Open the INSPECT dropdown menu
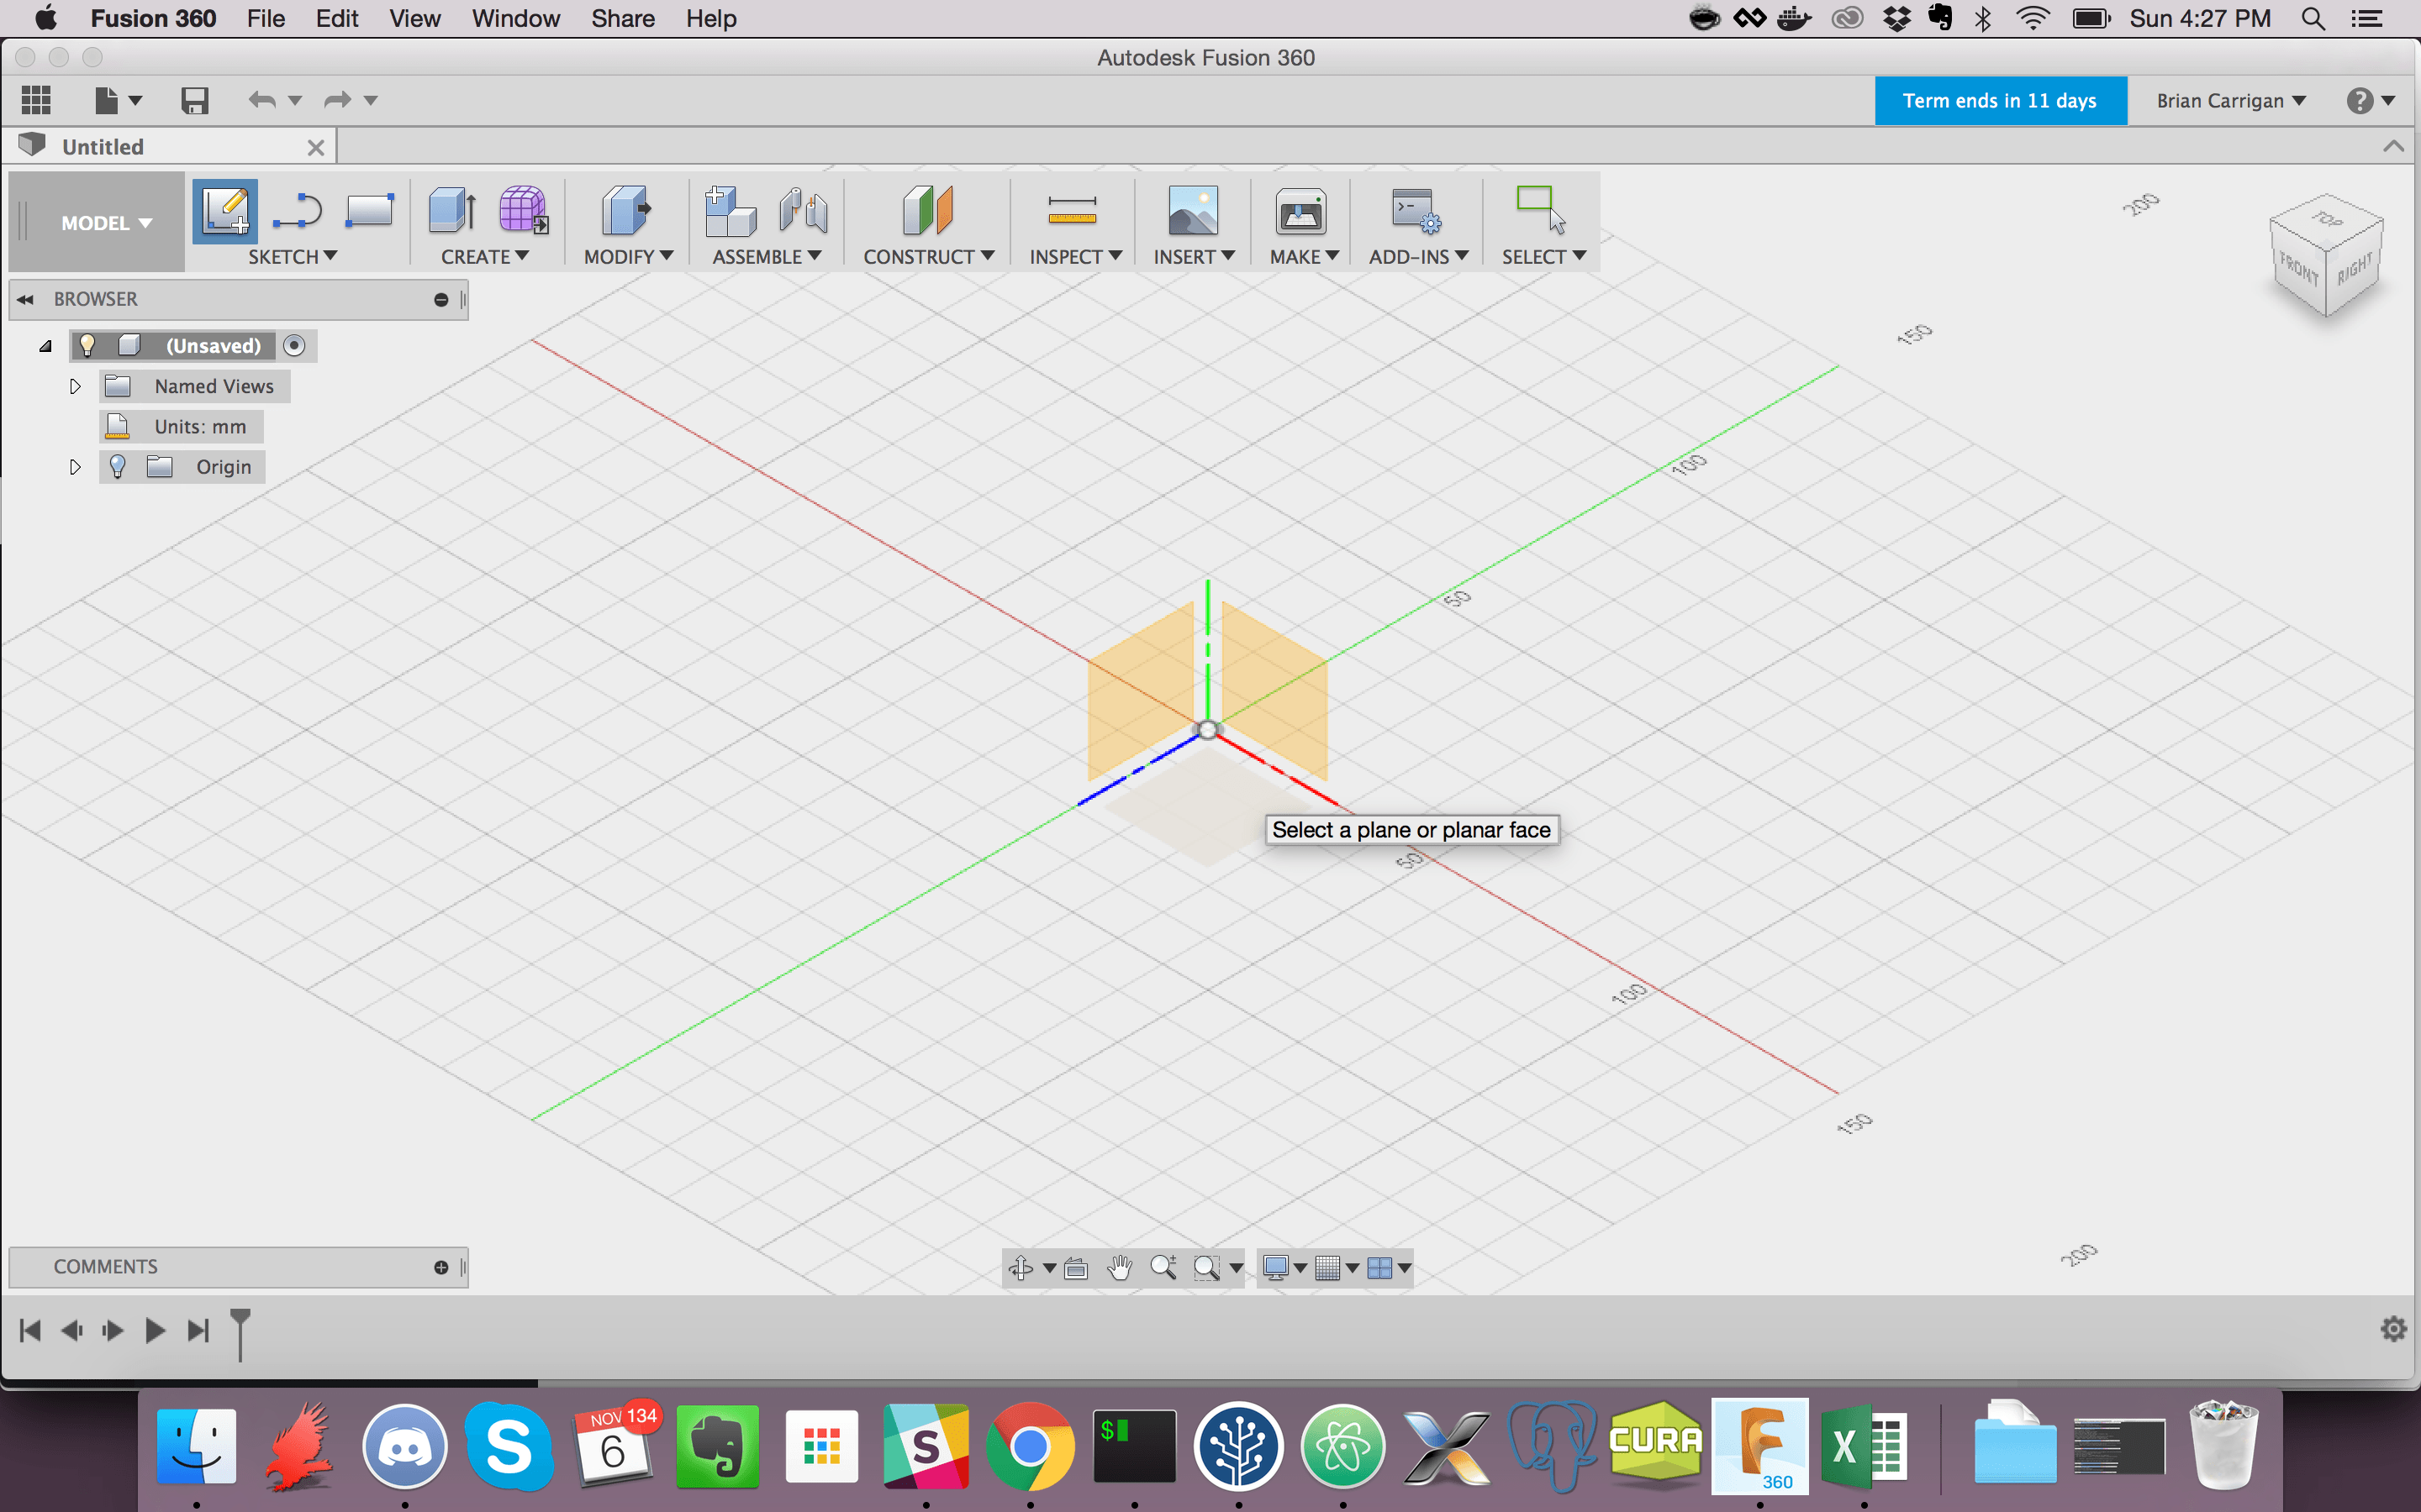This screenshot has height=1512, width=2421. tap(1075, 257)
